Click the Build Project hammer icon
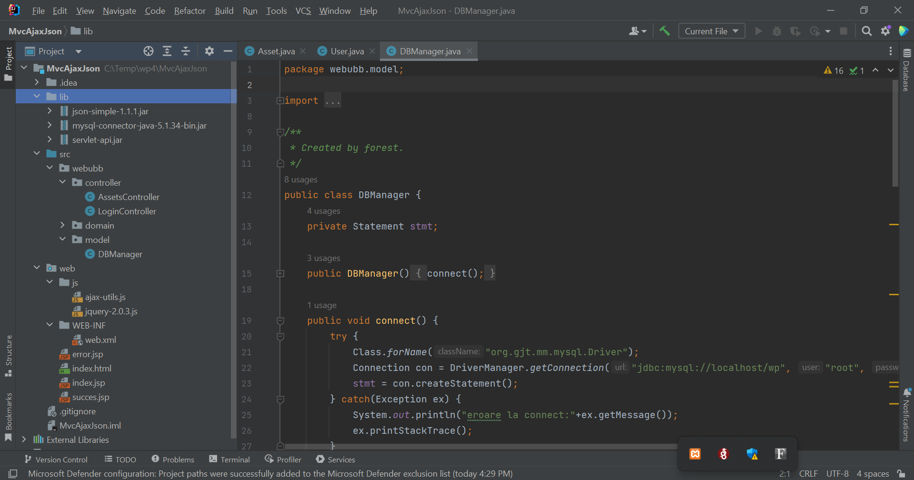 [665, 31]
